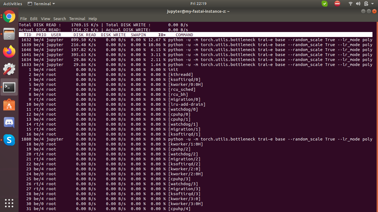Open Skype from the dock
The image size is (378, 212).
pos(9,140)
